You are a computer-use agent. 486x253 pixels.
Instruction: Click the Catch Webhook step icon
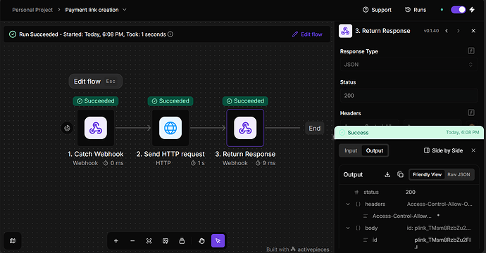(x=96, y=128)
